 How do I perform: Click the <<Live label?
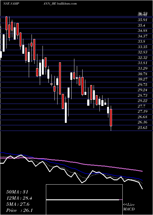pyautogui.click(x=129, y=205)
